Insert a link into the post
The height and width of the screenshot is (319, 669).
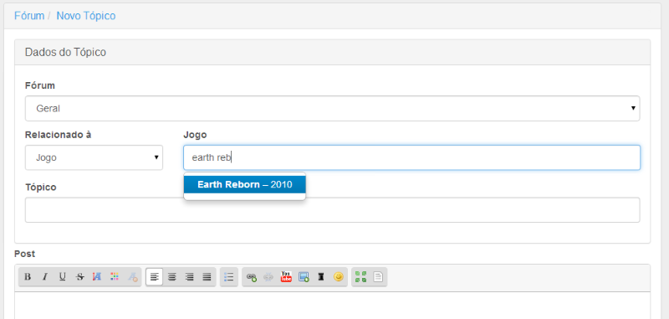point(252,277)
